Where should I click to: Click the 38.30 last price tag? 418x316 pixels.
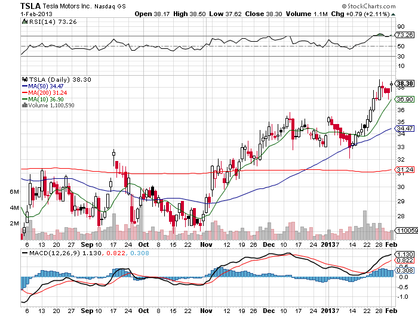point(405,83)
